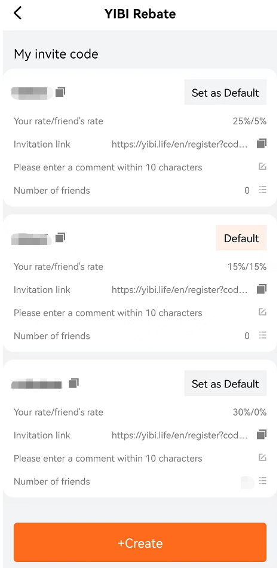
Task: Edit comment icon in the 25%/5% card
Action: click(x=262, y=167)
